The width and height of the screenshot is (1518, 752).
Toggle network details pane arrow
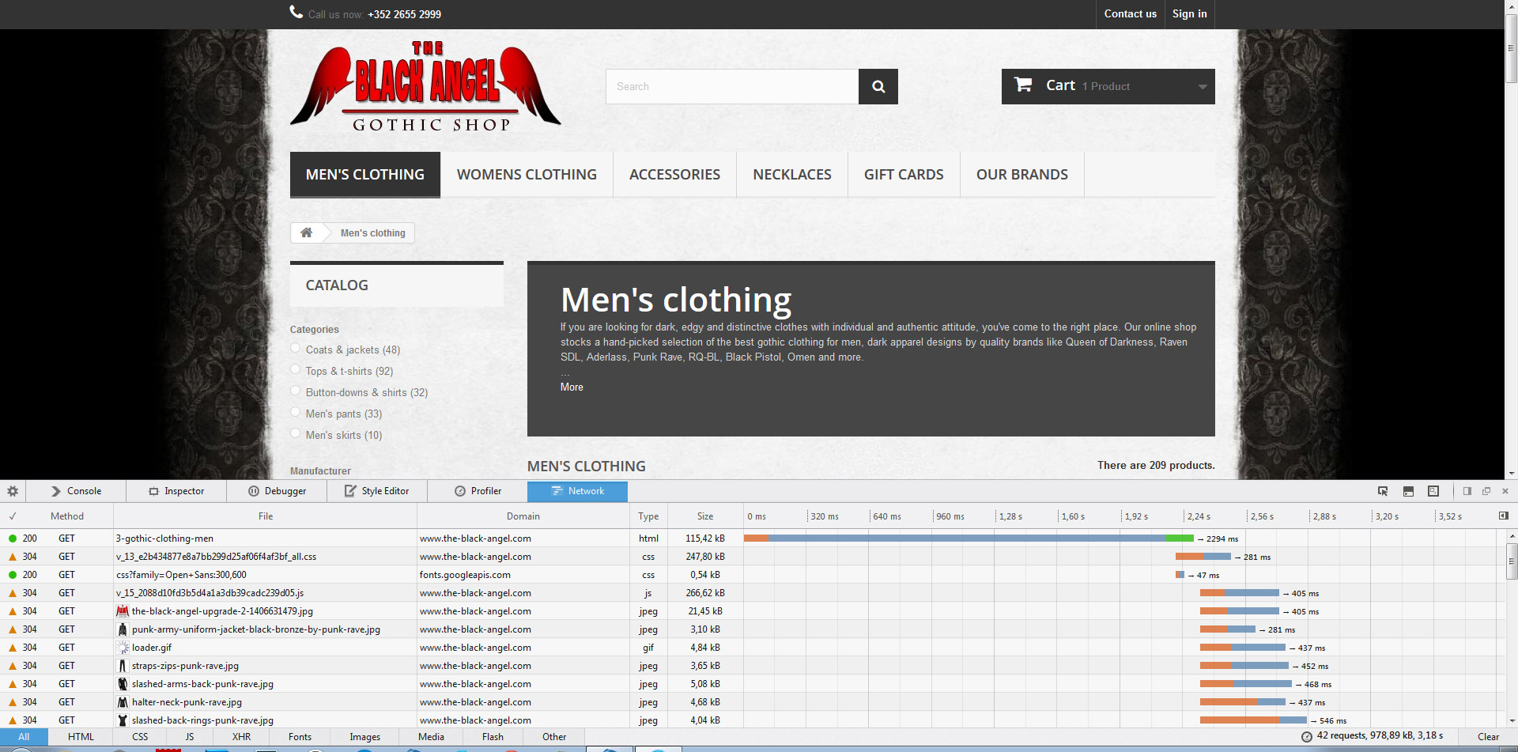click(x=1503, y=516)
